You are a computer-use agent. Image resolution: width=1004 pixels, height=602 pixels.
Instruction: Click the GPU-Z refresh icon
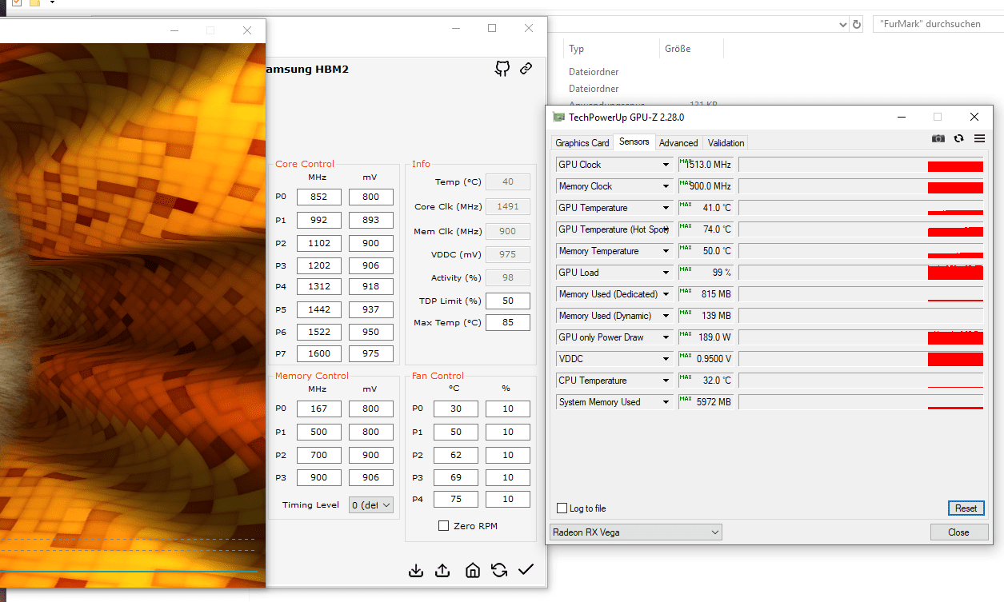coord(958,138)
